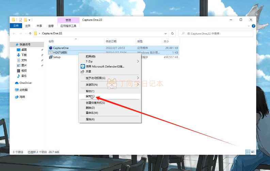Click the refresh button beside address bar
The image size is (270, 171).
point(172,34)
